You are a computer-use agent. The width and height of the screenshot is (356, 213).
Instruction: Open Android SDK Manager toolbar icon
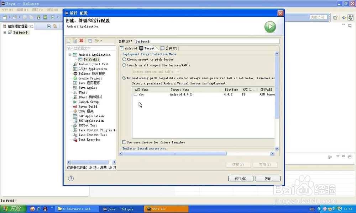point(38,17)
